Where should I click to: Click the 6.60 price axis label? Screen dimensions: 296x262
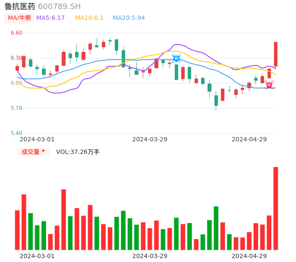tap(16, 33)
